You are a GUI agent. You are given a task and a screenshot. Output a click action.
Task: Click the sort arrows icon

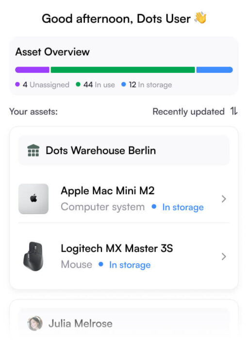[234, 111]
